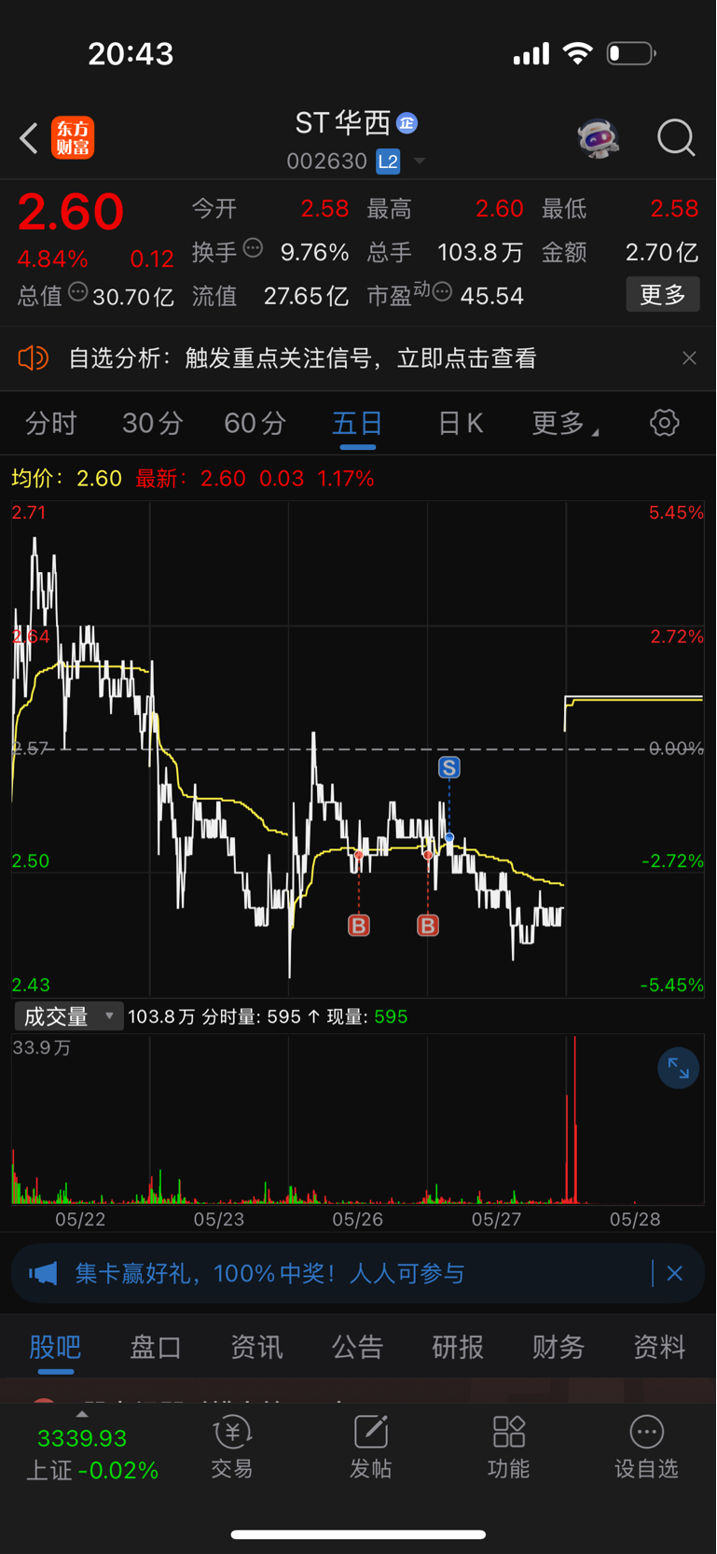Tap the second red B buy marker
The image size is (717, 1554).
pos(428,925)
